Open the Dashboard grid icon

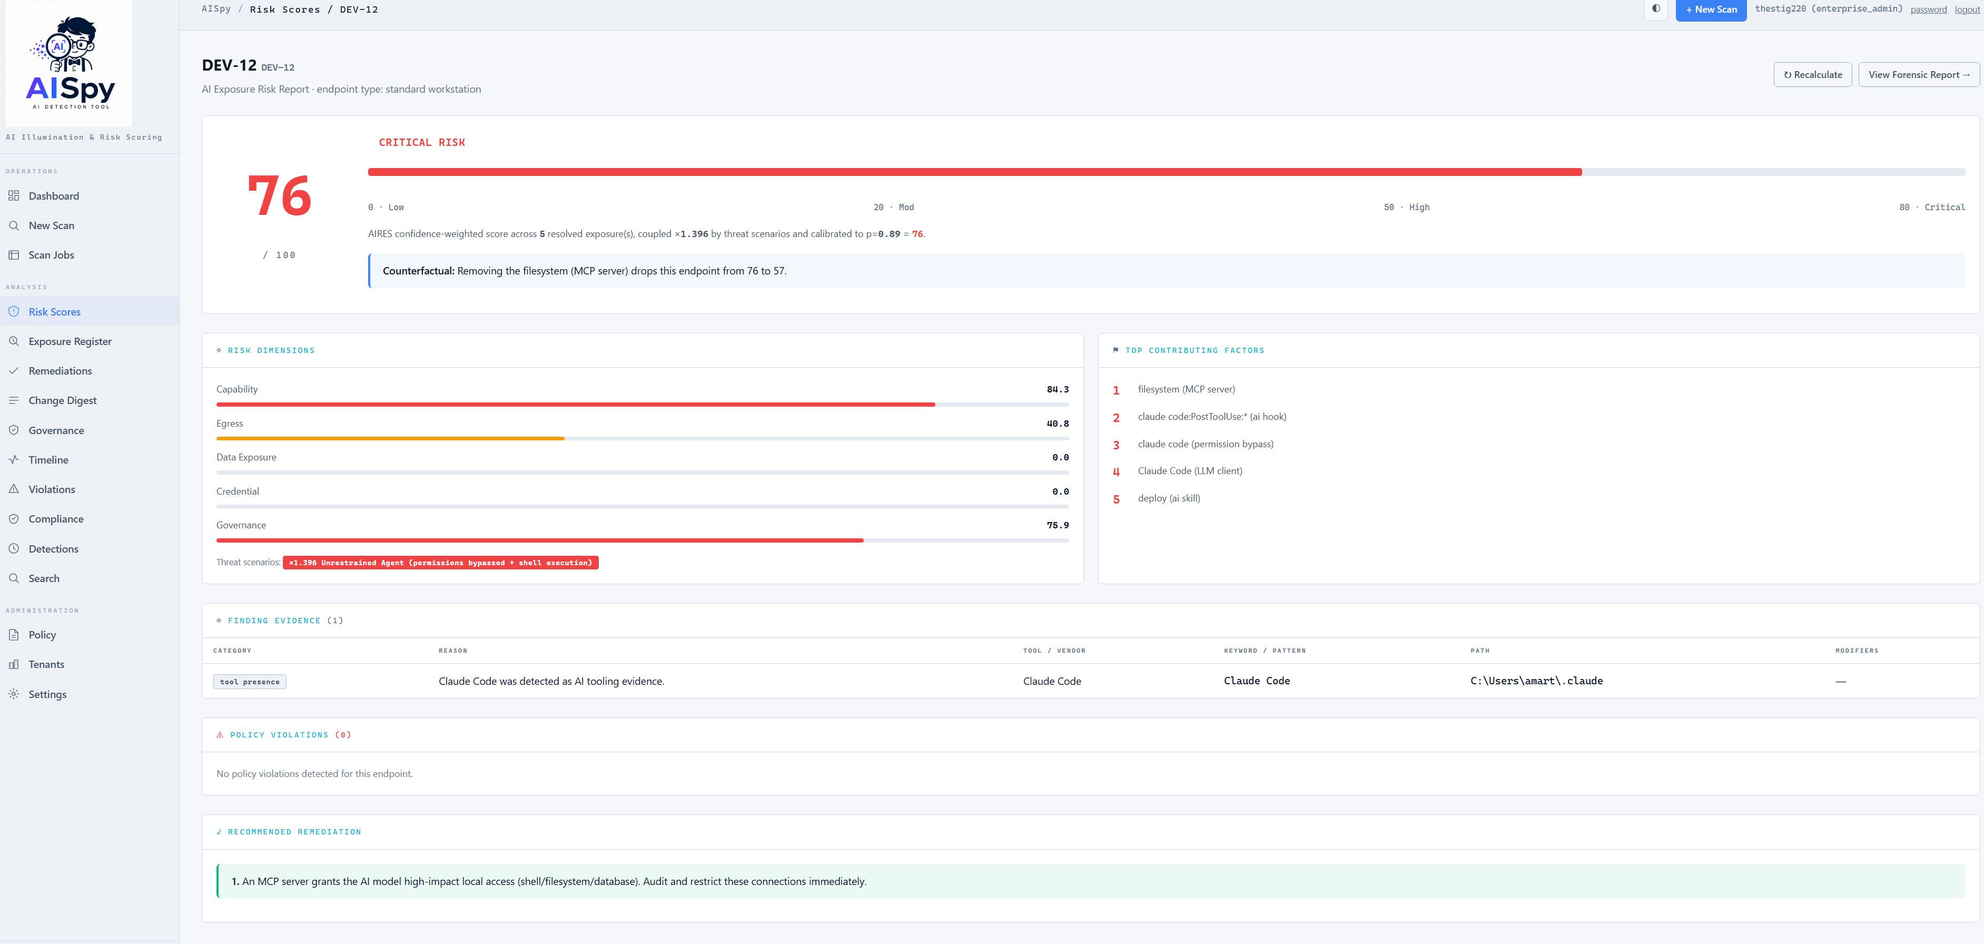pyautogui.click(x=13, y=196)
